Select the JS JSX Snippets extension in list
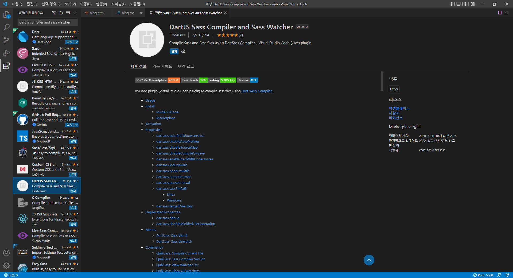This screenshot has height=278, width=513. [47, 219]
